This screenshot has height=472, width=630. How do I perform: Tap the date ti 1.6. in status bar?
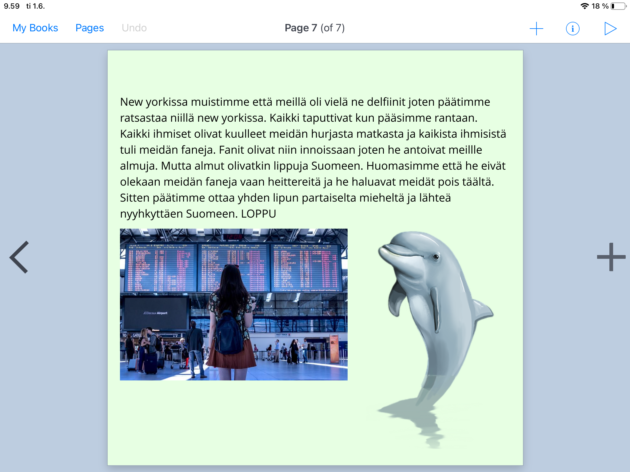tap(36, 6)
